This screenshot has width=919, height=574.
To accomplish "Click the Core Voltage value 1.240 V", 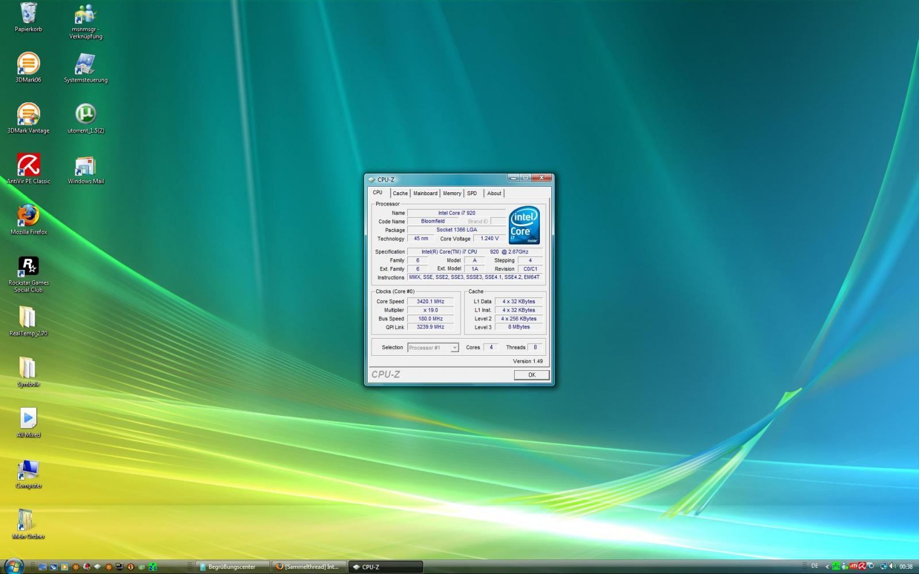I will pos(489,238).
